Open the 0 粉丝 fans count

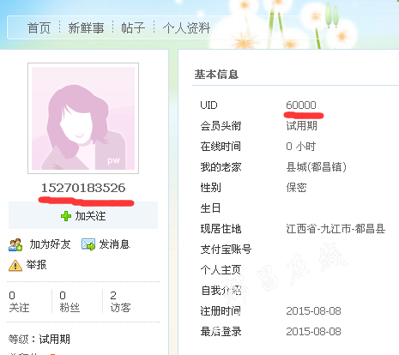(70, 302)
